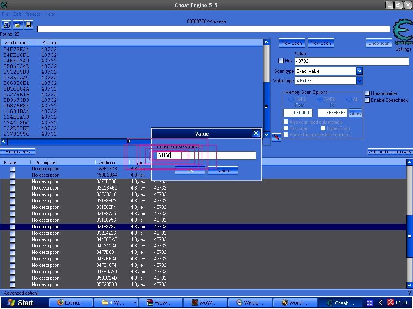
Task: Close the Value dialog
Action: coord(256,133)
